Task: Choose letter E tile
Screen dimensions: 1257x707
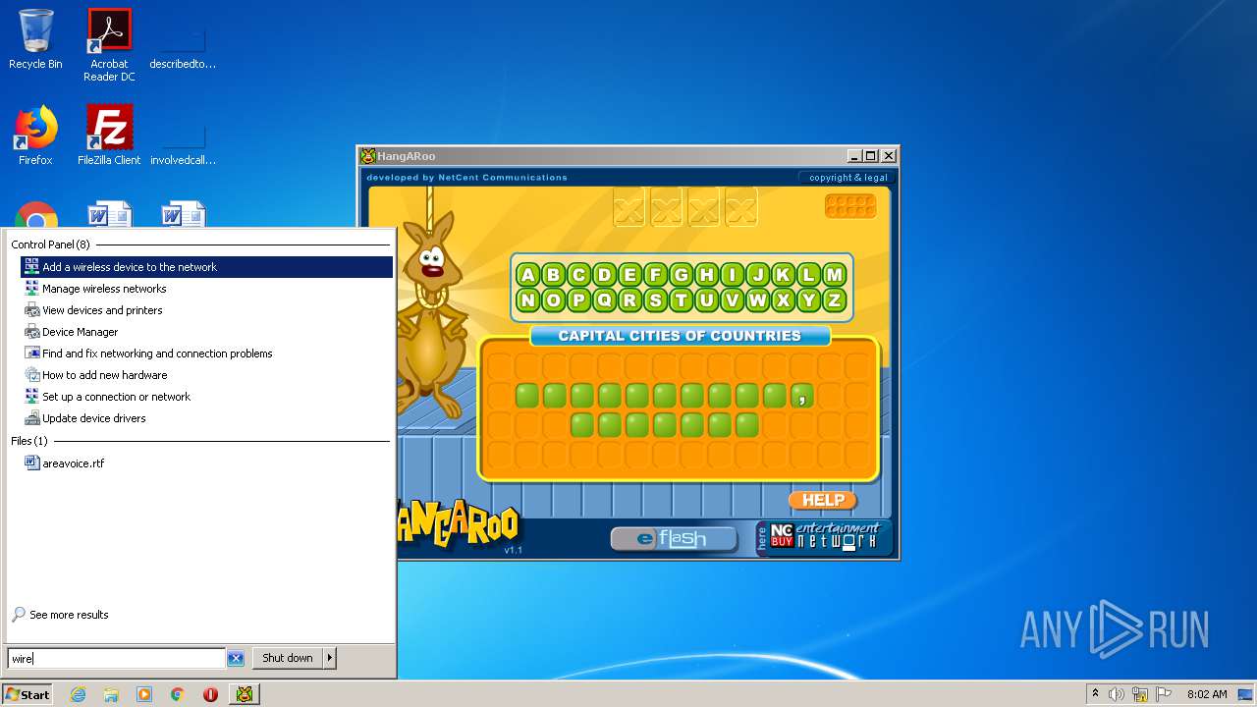Action: click(x=630, y=275)
